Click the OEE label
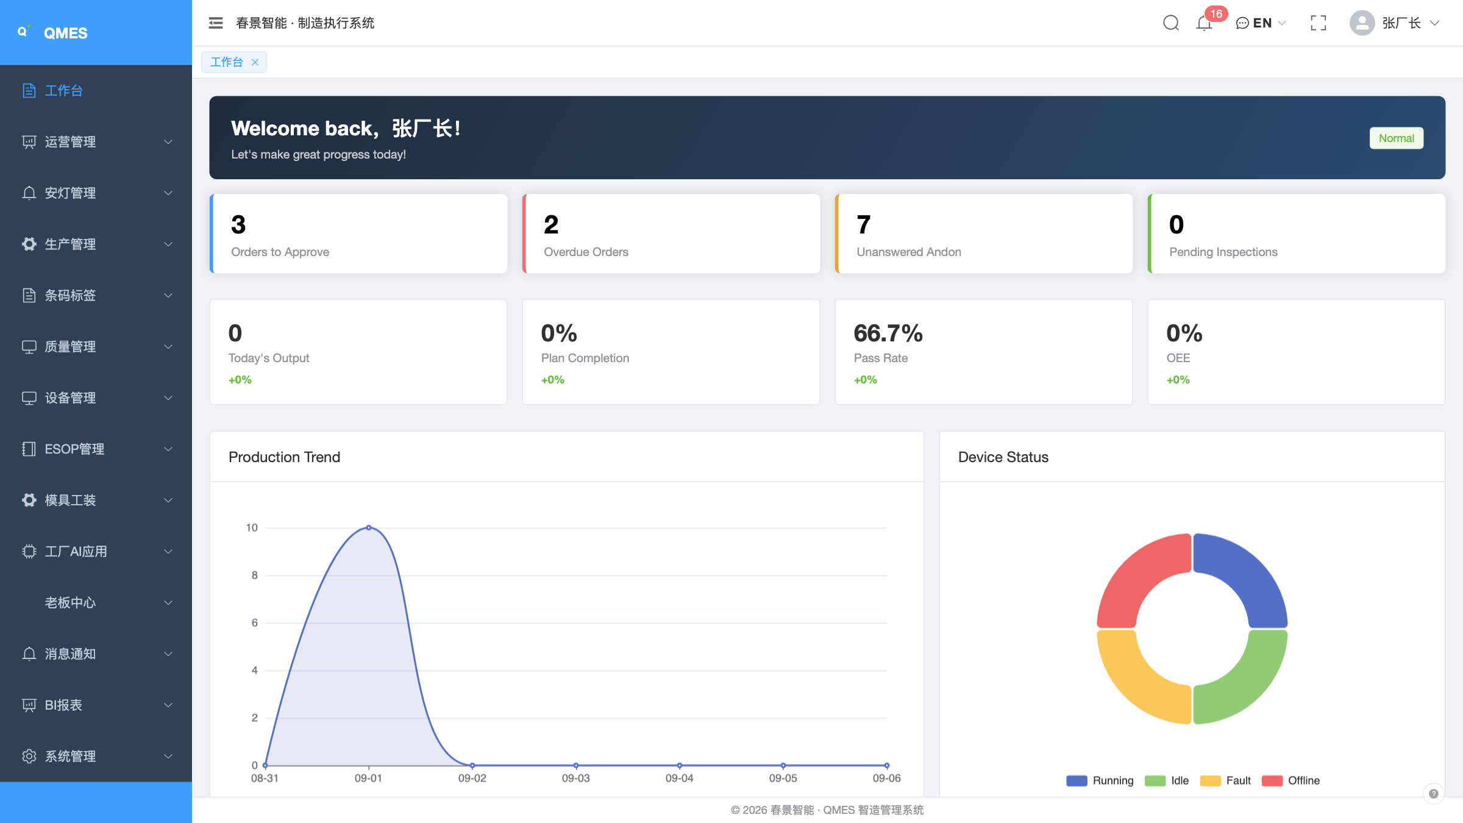 click(1178, 358)
